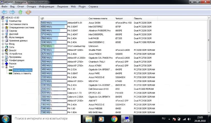Screen dimensions: 211x123
Task: Open the Plugin menu
Action: point(82,7)
